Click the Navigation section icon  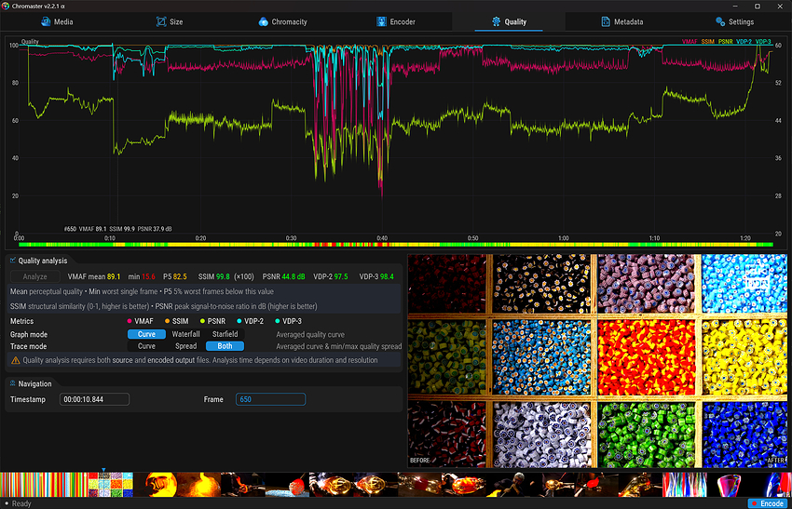pyautogui.click(x=13, y=383)
